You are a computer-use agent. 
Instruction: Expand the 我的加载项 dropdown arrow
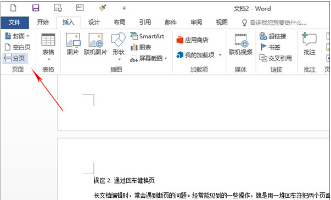(220, 55)
